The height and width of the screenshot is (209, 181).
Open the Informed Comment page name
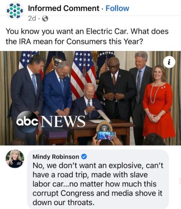point(63,8)
